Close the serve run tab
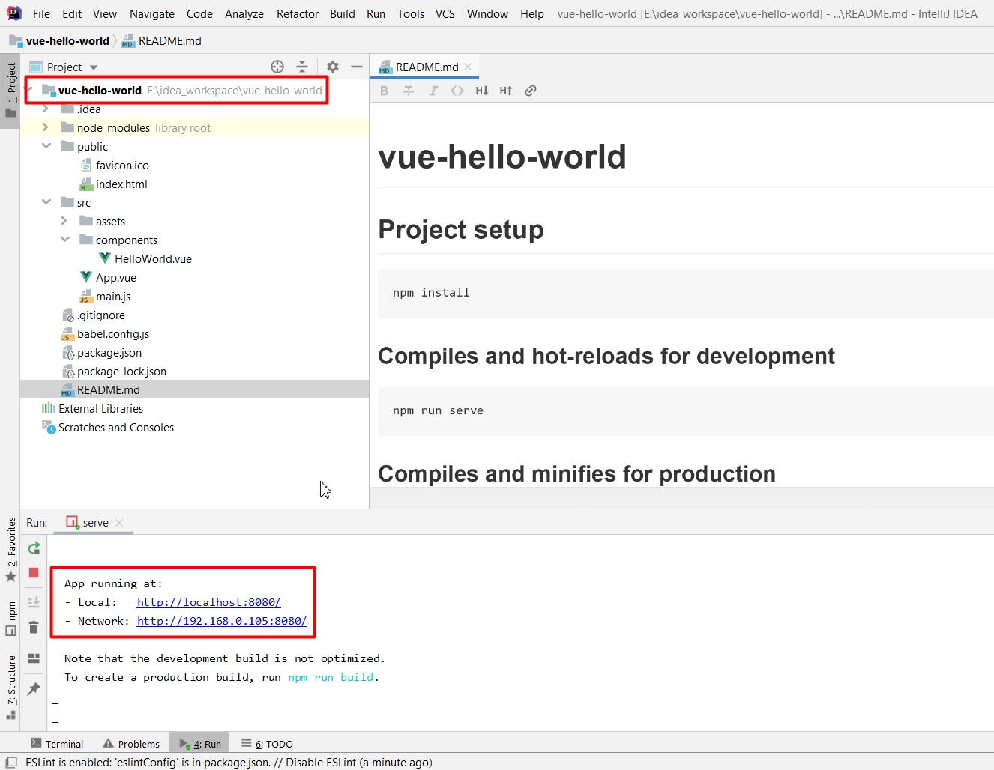Viewport: 994px width, 770px height. [x=119, y=523]
